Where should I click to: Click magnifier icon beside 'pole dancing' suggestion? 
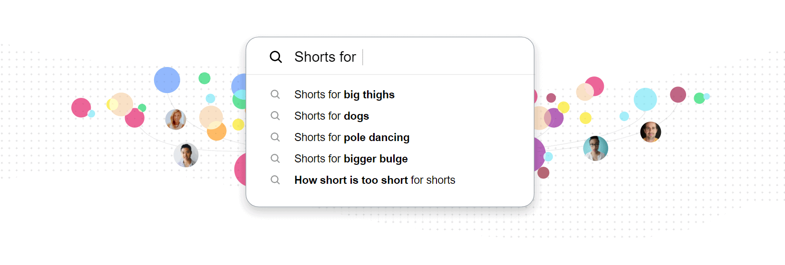(275, 137)
